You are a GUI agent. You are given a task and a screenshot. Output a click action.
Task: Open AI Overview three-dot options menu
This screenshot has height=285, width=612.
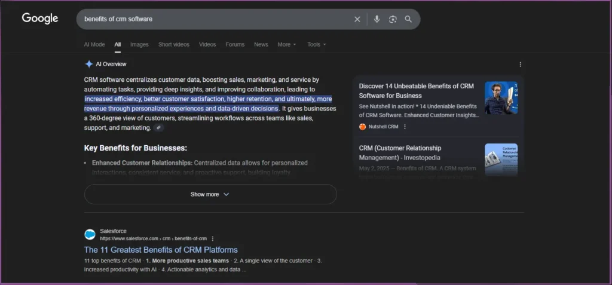click(521, 65)
